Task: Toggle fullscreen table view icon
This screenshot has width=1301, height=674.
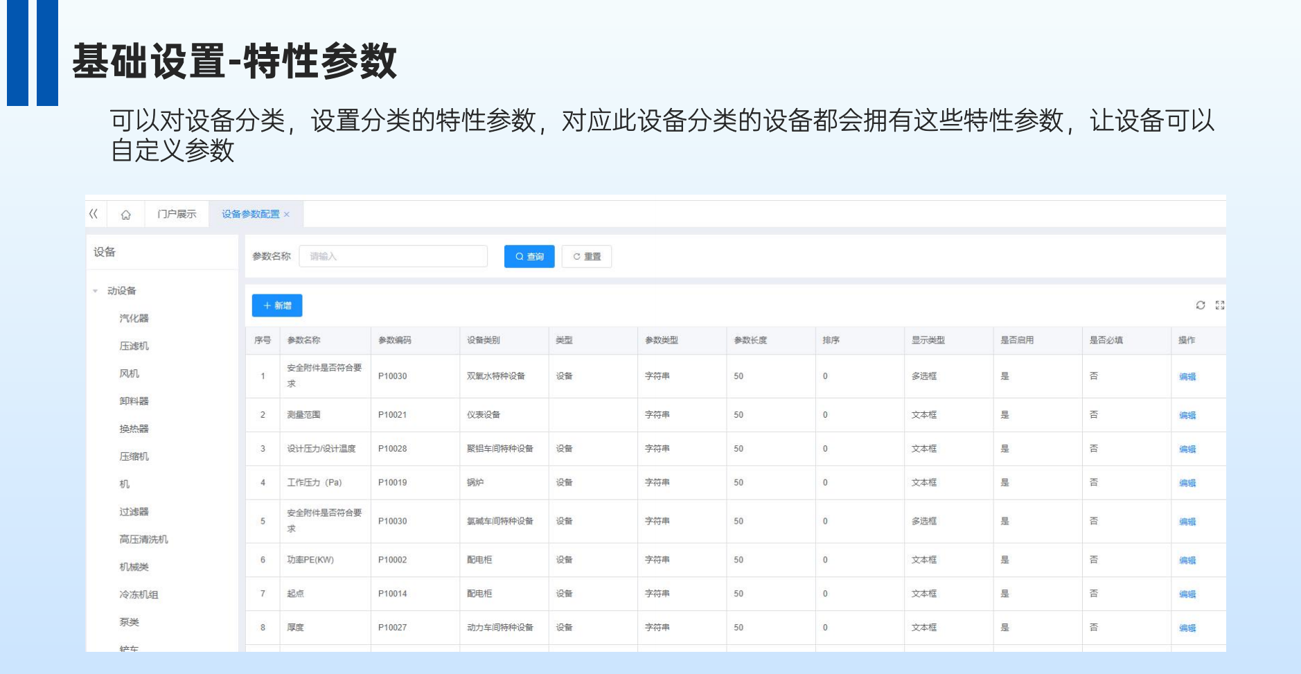Action: click(x=1220, y=305)
